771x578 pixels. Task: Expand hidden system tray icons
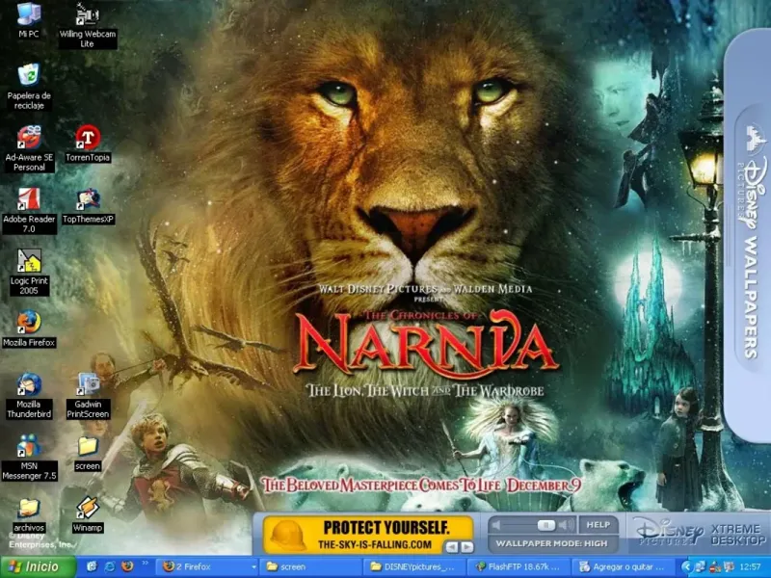tap(686, 566)
